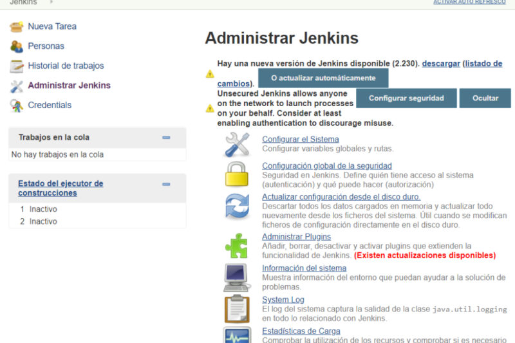Click Activar auto refresco link
Viewport: 515px width, 343px height.
[469, 2]
